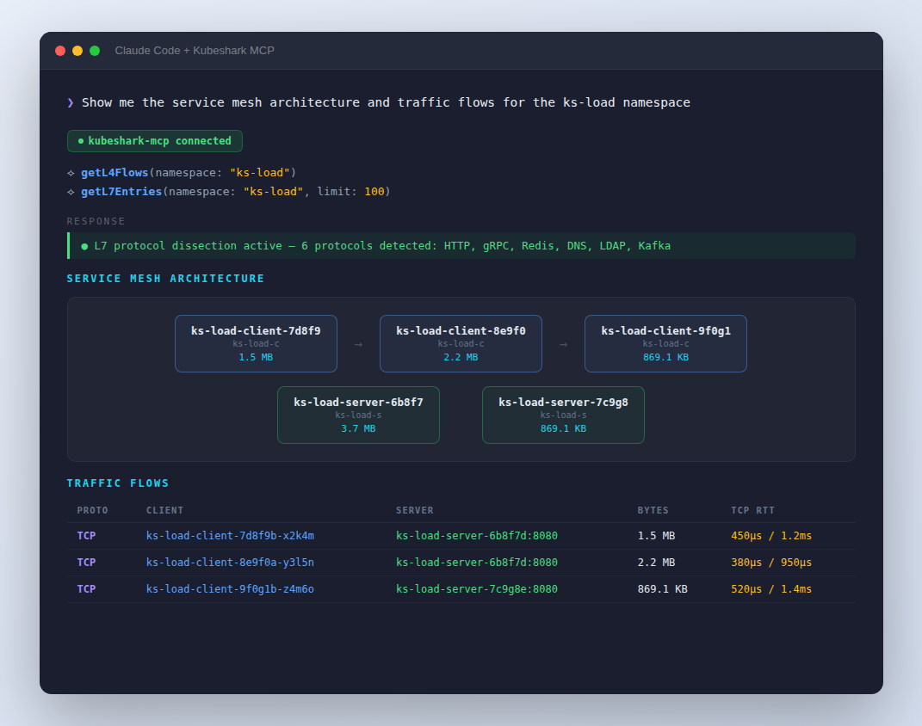Toggle the L7 protocol dissection response banner
The height and width of the screenshot is (726, 922).
[461, 245]
